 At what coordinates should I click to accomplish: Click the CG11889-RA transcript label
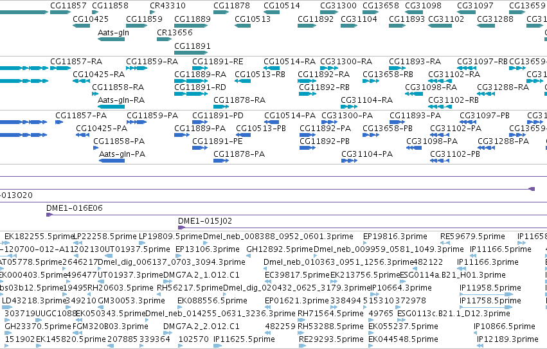(x=201, y=75)
